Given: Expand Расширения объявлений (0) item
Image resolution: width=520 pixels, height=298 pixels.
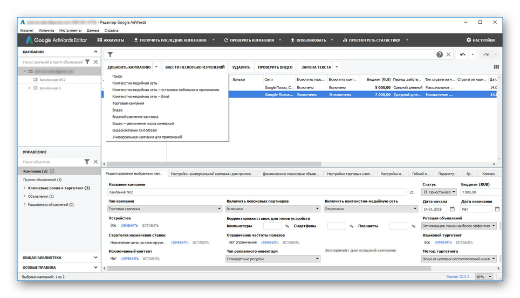Looking at the screenshot, I should coord(24,205).
